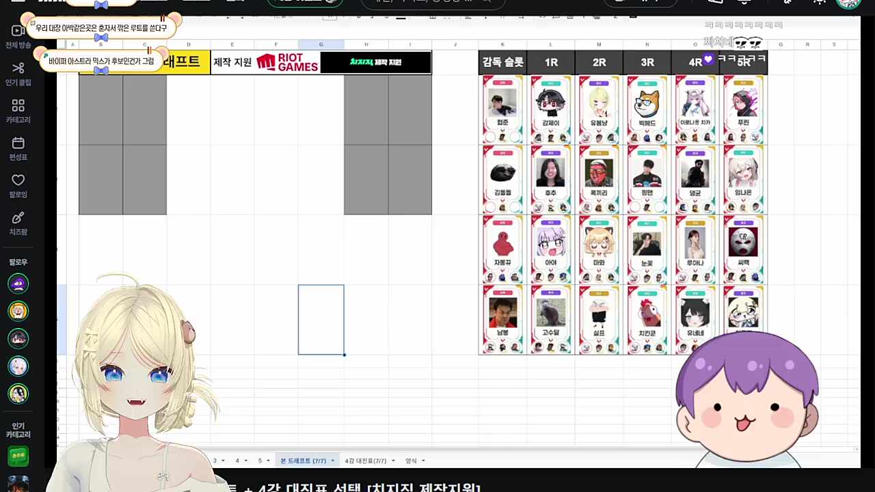Select the 씨맥 player card
Viewport: 875px width, 492px height.
click(x=743, y=249)
